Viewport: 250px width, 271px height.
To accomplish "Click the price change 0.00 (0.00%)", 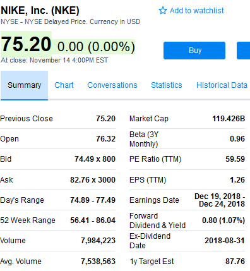I will pos(96,47).
